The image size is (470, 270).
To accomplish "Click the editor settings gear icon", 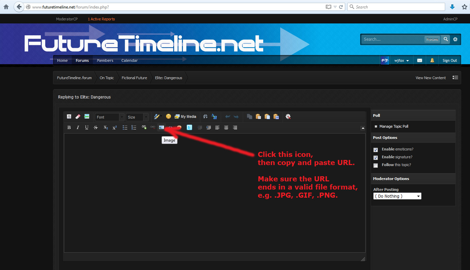I will click(x=288, y=116).
